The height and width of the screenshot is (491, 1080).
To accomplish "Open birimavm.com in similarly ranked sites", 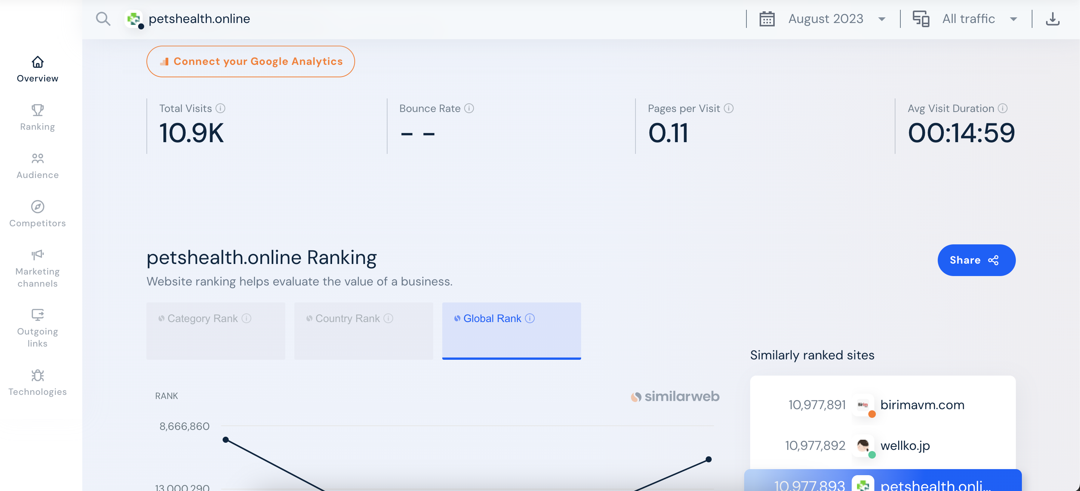I will [x=922, y=405].
